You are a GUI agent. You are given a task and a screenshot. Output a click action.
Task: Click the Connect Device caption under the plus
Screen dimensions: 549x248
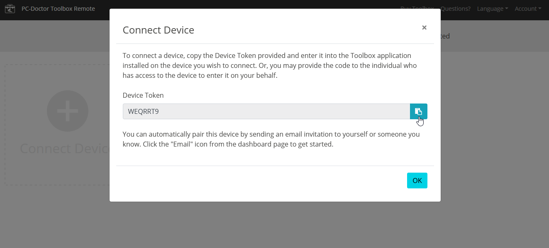click(64, 149)
